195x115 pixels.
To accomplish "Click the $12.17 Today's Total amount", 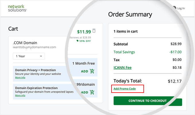I will 174,81.
